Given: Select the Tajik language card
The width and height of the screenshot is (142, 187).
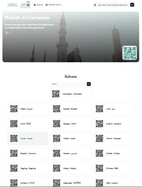Looking at the screenshot, I should 114,182.
